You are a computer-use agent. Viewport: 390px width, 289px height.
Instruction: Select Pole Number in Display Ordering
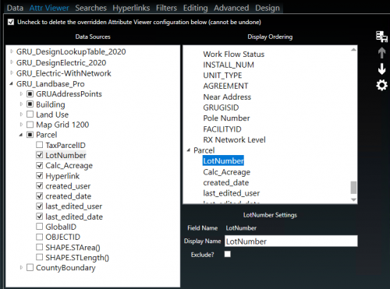(226, 118)
